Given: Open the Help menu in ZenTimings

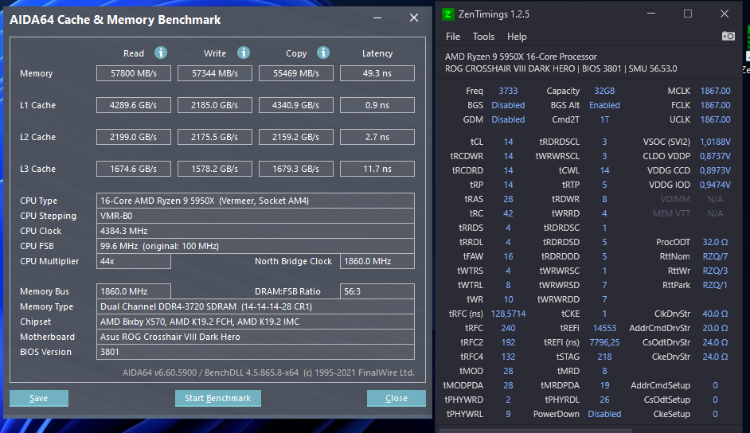Looking at the screenshot, I should [x=517, y=37].
